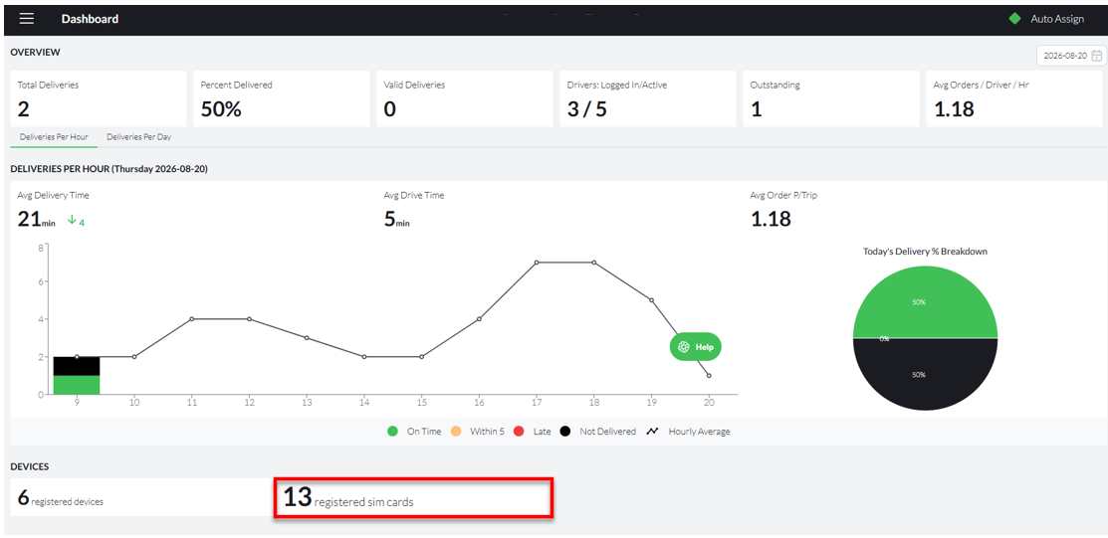Click the DELIVERIES PER HOUR heading
Image resolution: width=1108 pixels, height=538 pixels.
pos(109,169)
